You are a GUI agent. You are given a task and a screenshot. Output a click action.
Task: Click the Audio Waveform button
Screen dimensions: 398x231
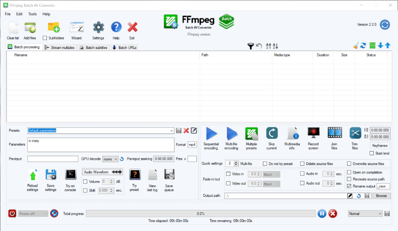pyautogui.click(x=103, y=172)
